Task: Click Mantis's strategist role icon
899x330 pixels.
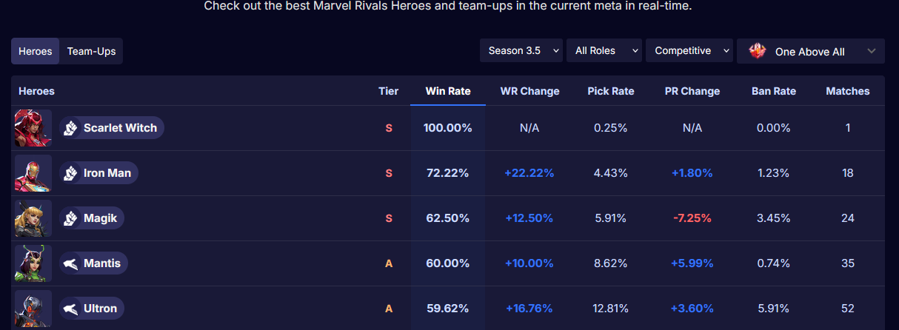Action: (70, 263)
